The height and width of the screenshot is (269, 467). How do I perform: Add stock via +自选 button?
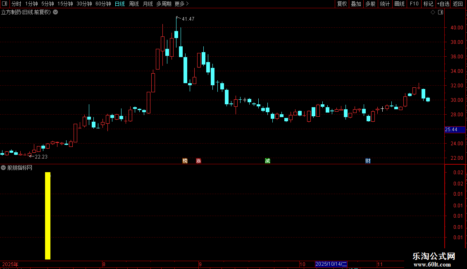click(443, 4)
